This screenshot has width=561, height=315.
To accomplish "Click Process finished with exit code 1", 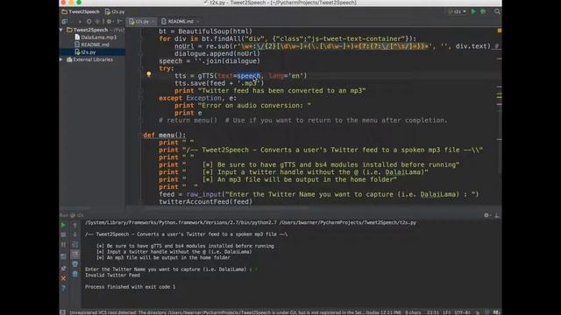I will point(131,287).
